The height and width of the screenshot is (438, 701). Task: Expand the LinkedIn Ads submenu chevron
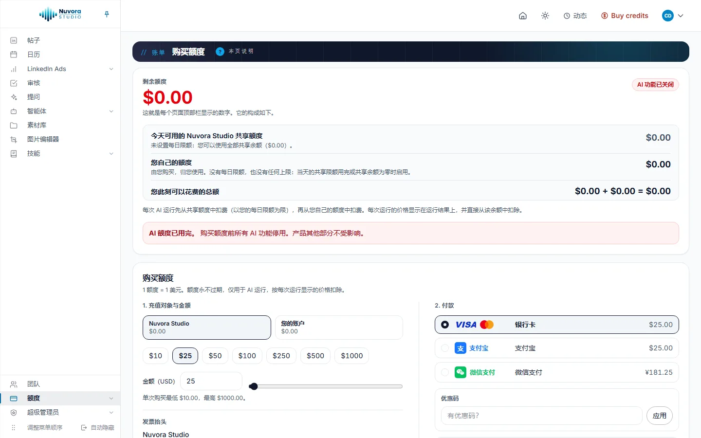(111, 69)
